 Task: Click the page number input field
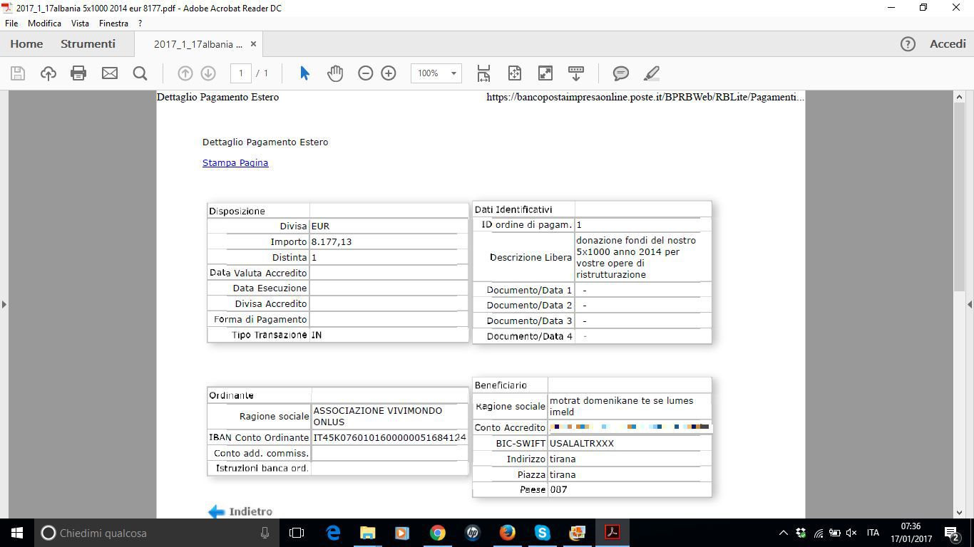pos(241,73)
